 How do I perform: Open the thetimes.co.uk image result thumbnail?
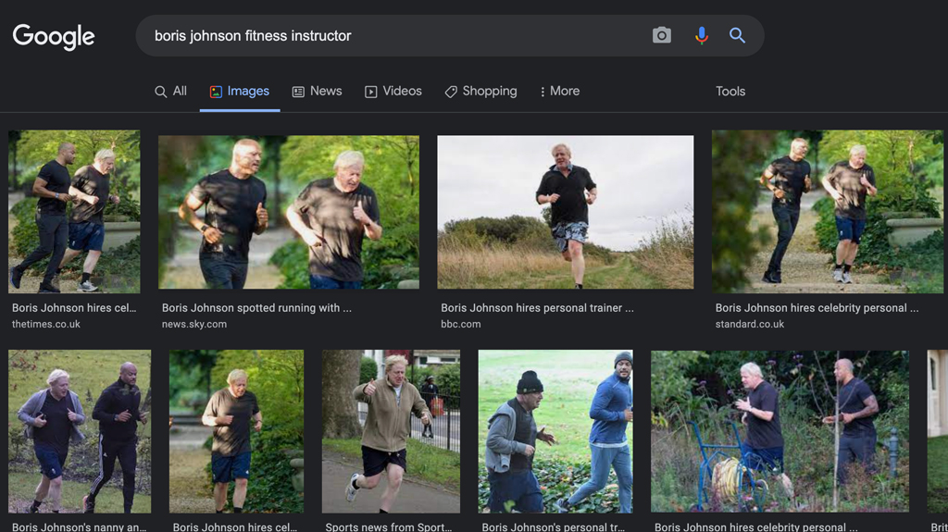[74, 212]
